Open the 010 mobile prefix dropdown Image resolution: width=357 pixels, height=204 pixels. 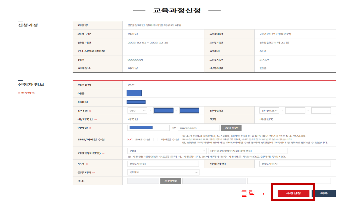click(137, 111)
